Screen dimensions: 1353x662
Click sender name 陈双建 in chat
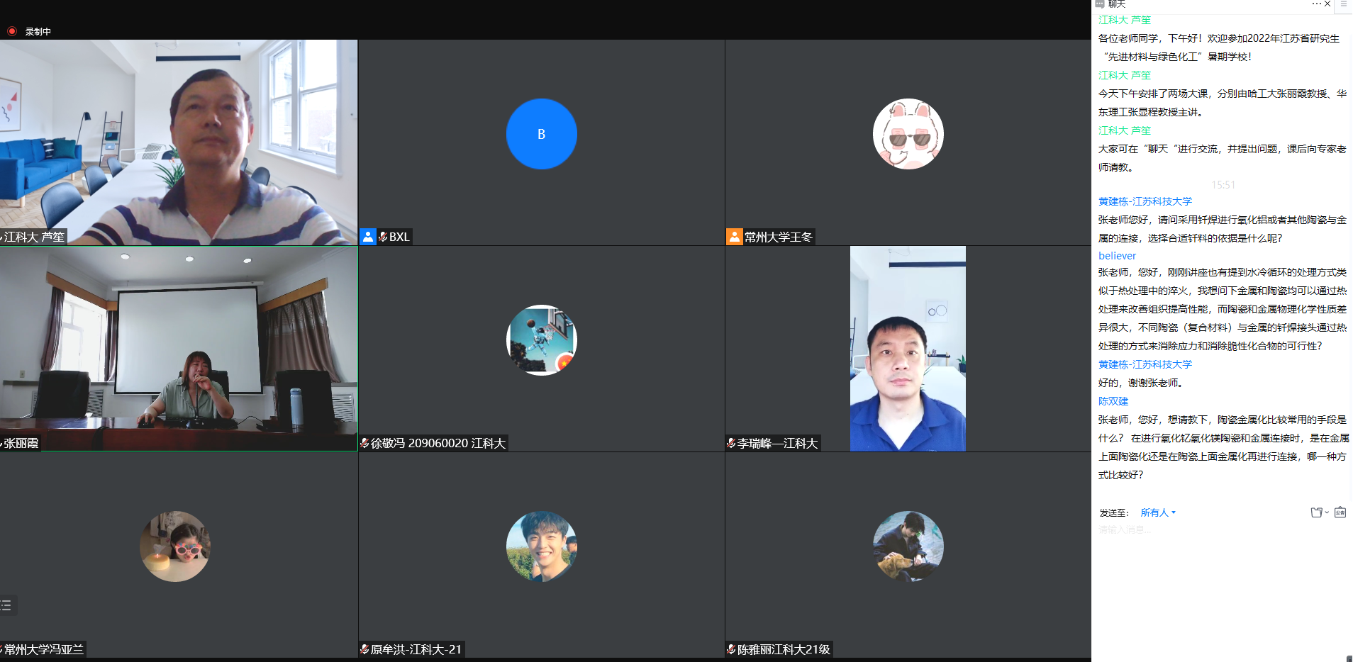pyautogui.click(x=1113, y=401)
